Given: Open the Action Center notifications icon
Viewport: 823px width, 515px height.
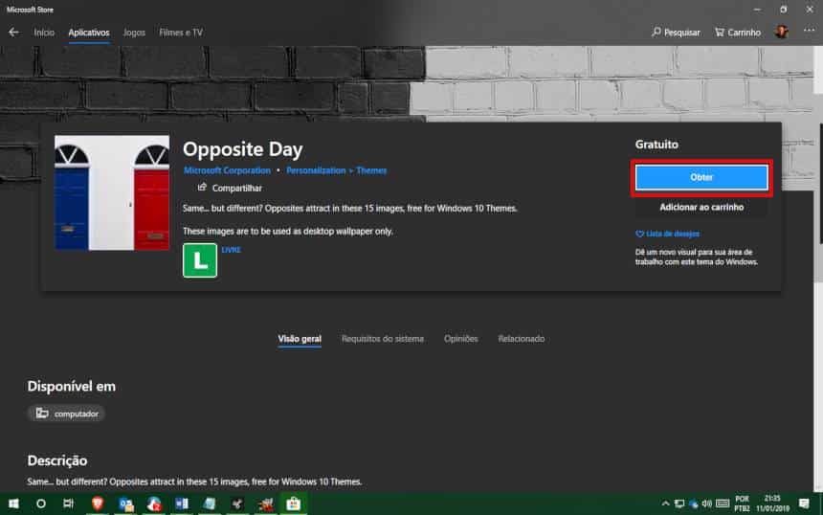Looking at the screenshot, I should coord(804,504).
